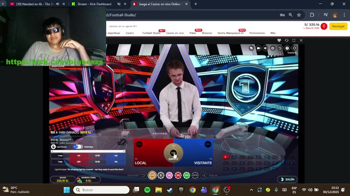Image resolution: width=350 pixels, height=196 pixels.
Task: Click the Windows Start button
Action: (67, 190)
